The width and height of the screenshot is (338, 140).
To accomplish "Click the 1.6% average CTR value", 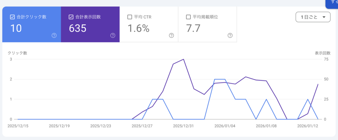I will tap(138, 29).
